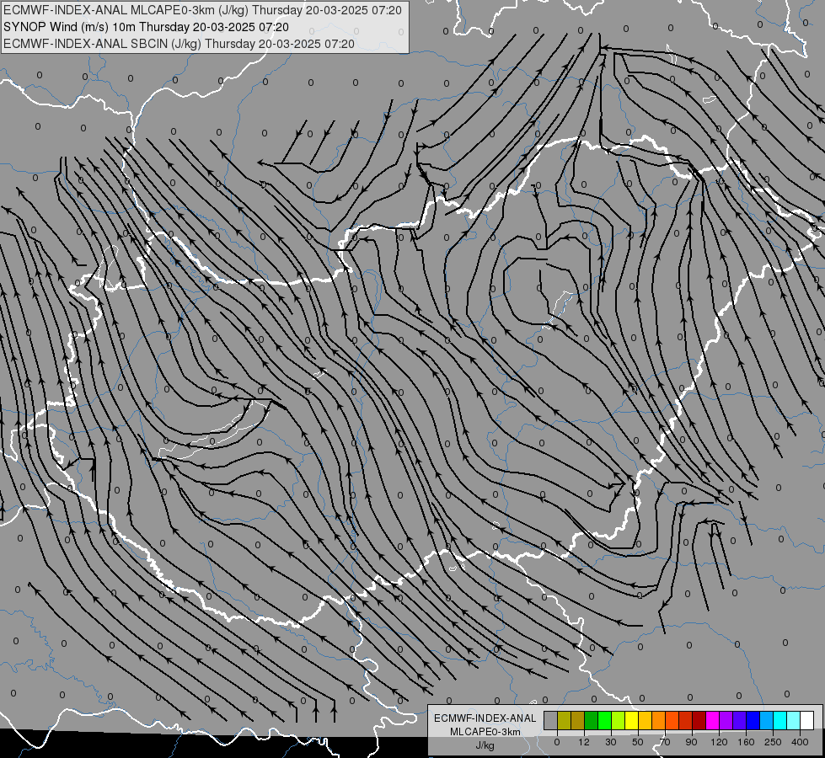Pick the dark green legend swatch

click(591, 720)
